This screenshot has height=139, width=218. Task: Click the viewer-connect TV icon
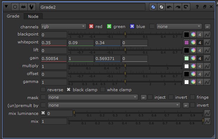click(23, 7)
